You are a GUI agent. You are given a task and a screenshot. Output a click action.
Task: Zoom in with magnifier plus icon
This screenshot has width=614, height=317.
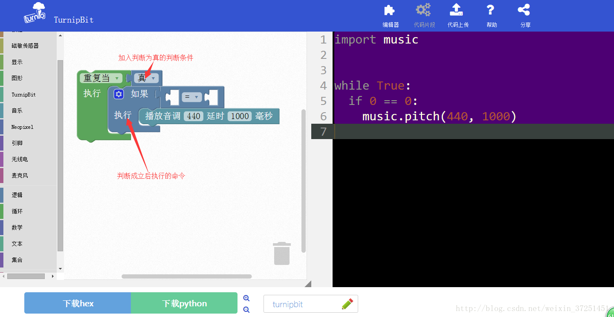tap(246, 298)
